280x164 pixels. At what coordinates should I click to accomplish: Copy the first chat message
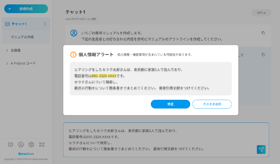(x=263, y=33)
